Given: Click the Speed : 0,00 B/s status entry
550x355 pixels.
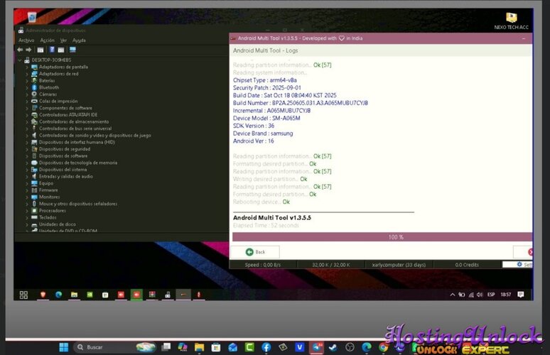Looking at the screenshot, I should (x=263, y=265).
